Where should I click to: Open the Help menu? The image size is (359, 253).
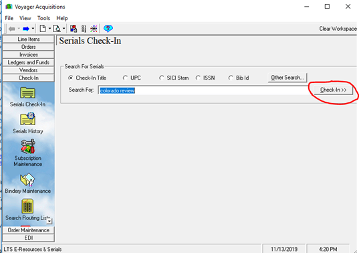pos(62,18)
